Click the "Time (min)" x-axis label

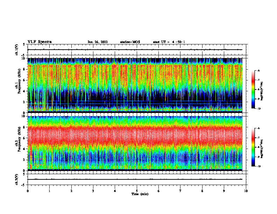coord(140,194)
